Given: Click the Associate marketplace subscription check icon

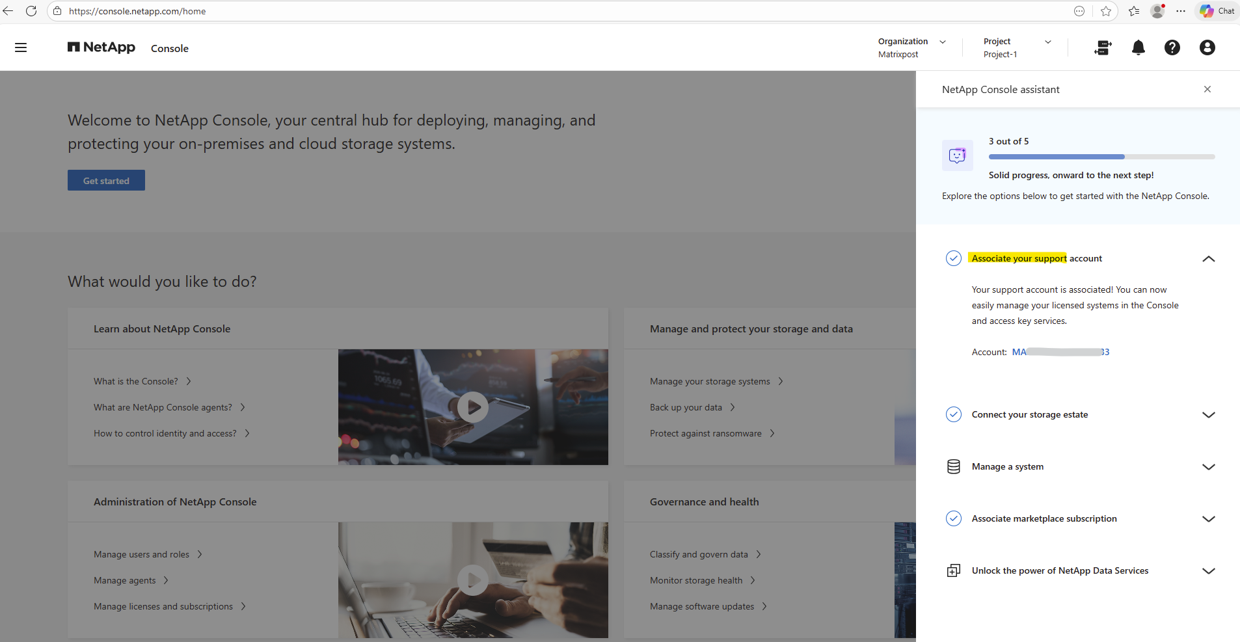Looking at the screenshot, I should click(x=954, y=518).
